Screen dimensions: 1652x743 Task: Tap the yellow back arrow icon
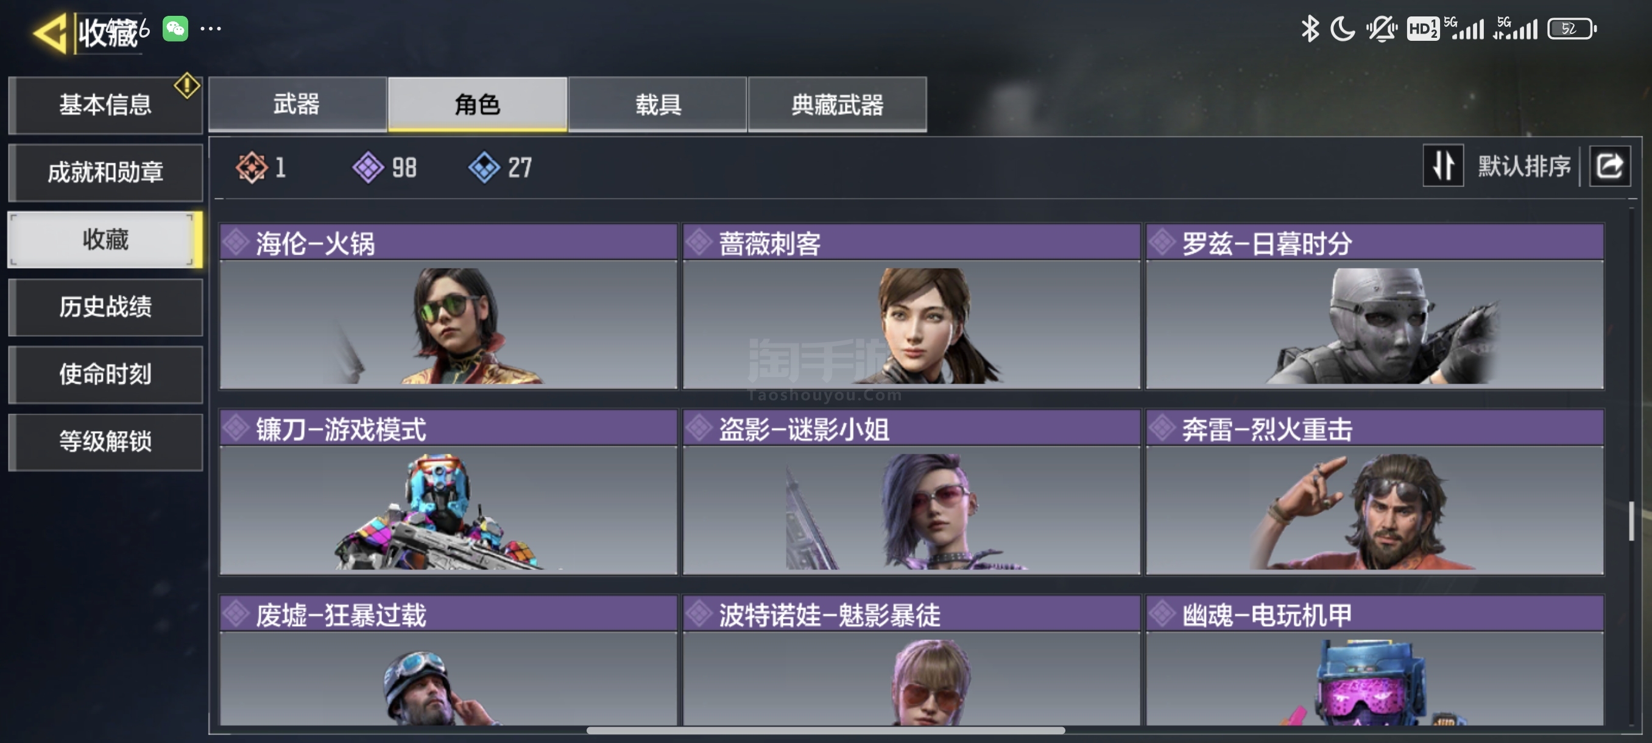click(50, 33)
